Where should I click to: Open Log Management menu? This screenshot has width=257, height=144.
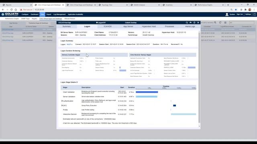point(59,14)
